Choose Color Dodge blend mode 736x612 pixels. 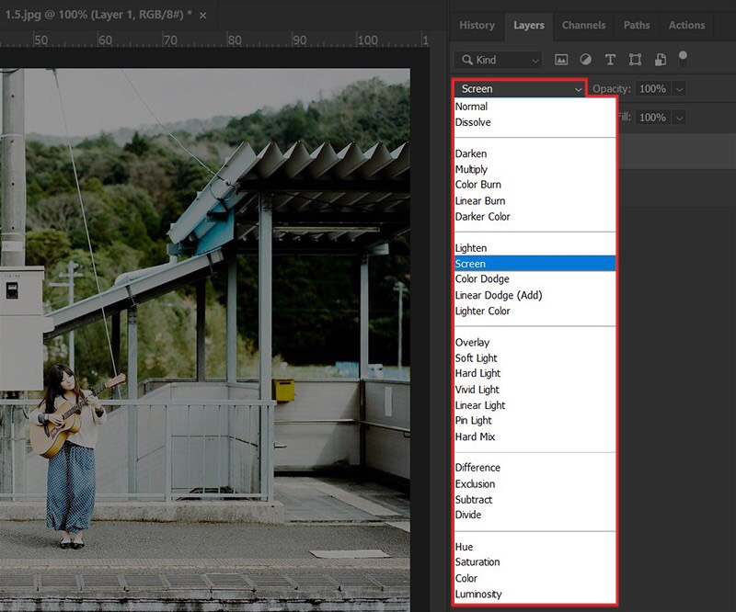point(535,279)
